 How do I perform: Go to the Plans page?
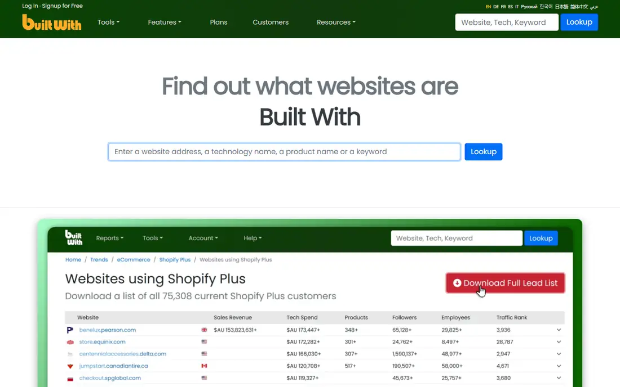219,22
